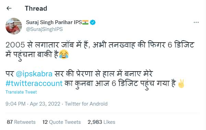Open Suraj Singh Parihar's profile picture
This screenshot has height=130, width=206.
click(x=14, y=26)
